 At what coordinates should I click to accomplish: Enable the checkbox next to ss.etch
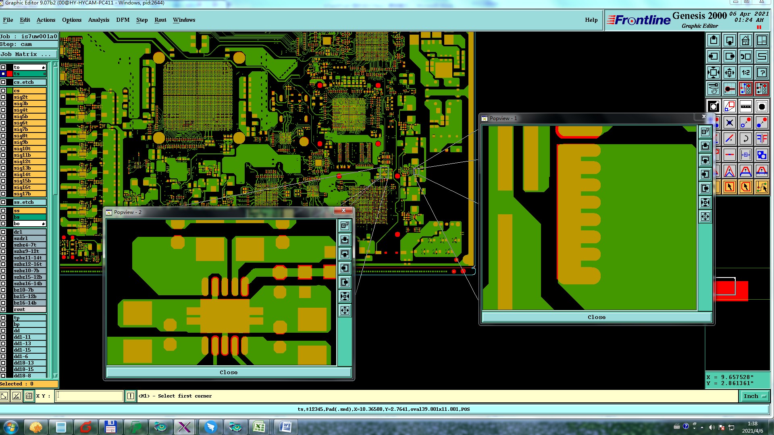pos(3,202)
